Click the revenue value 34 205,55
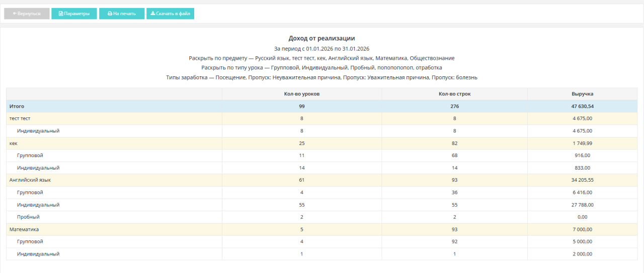 pos(582,180)
